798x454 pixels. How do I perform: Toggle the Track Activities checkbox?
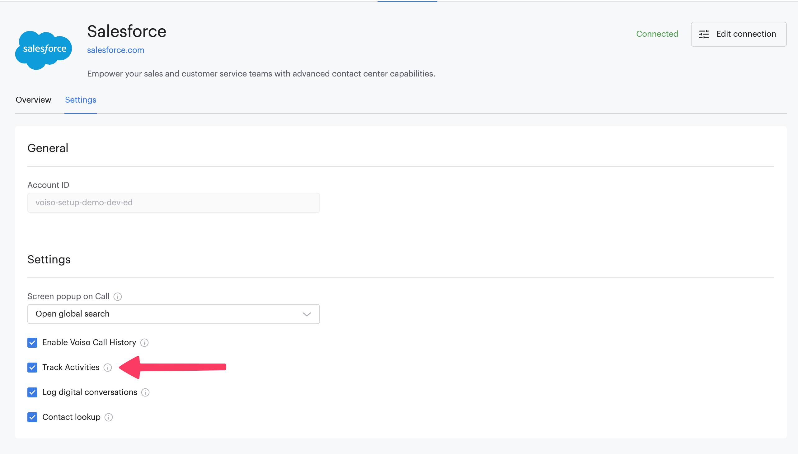32,368
